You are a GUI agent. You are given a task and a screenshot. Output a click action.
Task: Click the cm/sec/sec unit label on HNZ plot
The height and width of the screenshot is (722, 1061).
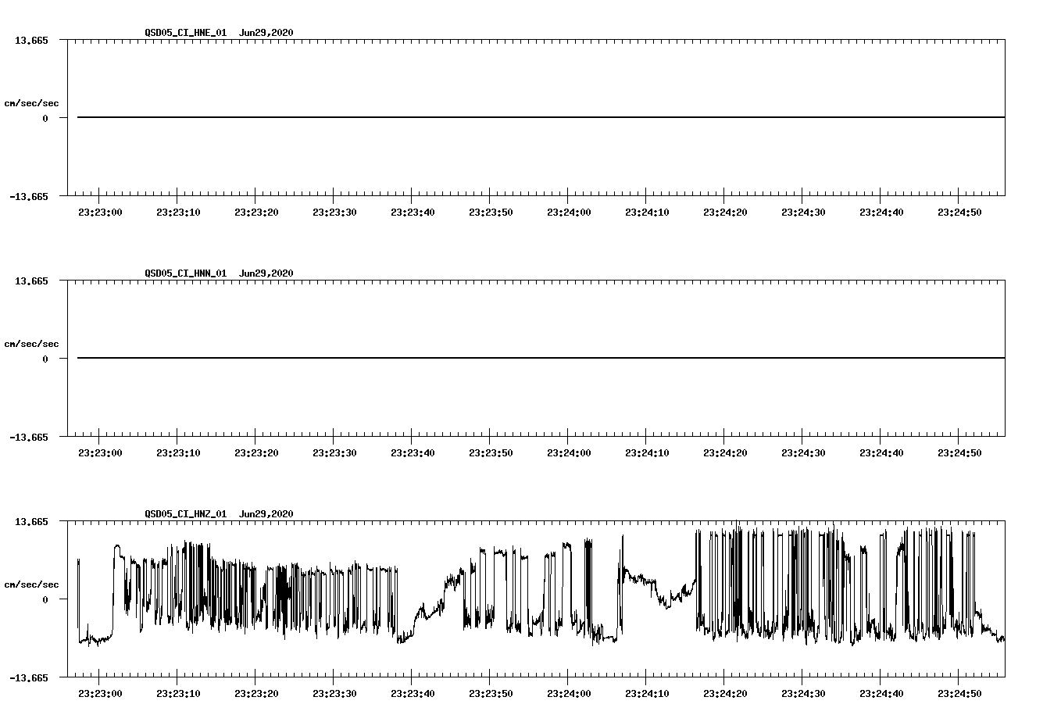31,584
